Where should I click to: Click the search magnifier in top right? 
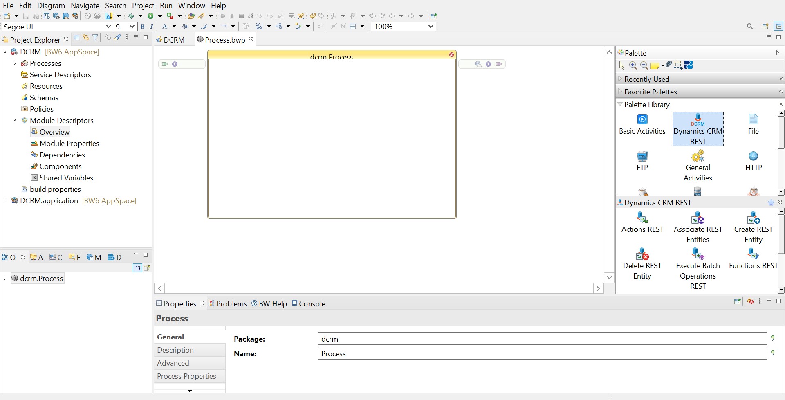(x=750, y=26)
